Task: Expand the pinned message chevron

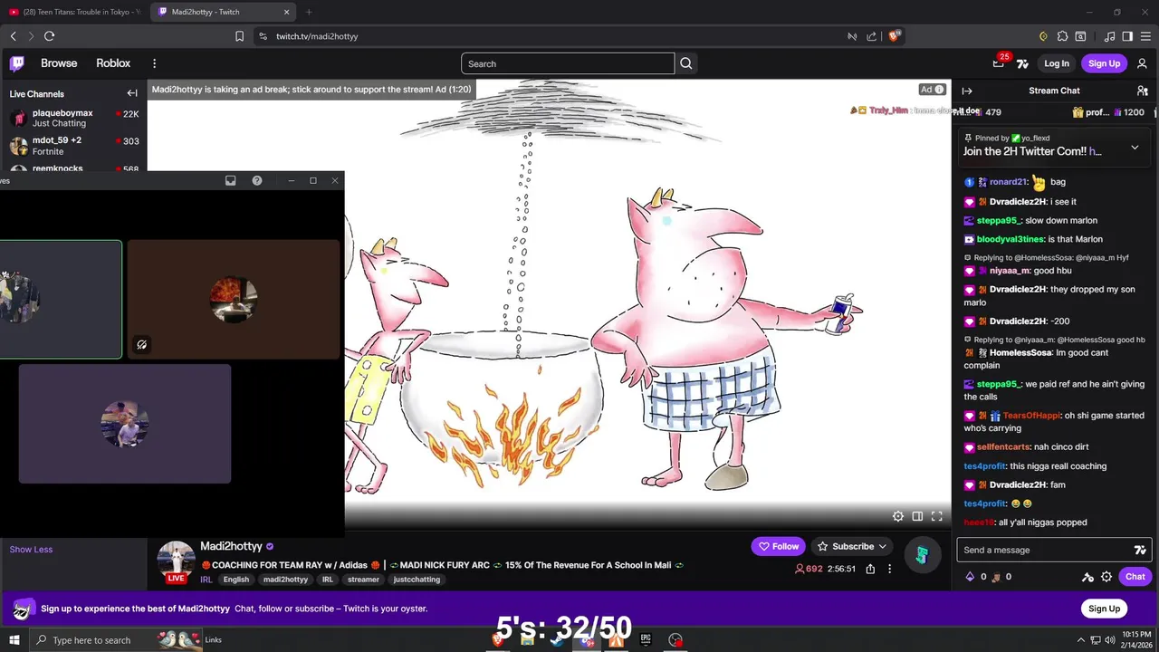Action: coord(1135,148)
